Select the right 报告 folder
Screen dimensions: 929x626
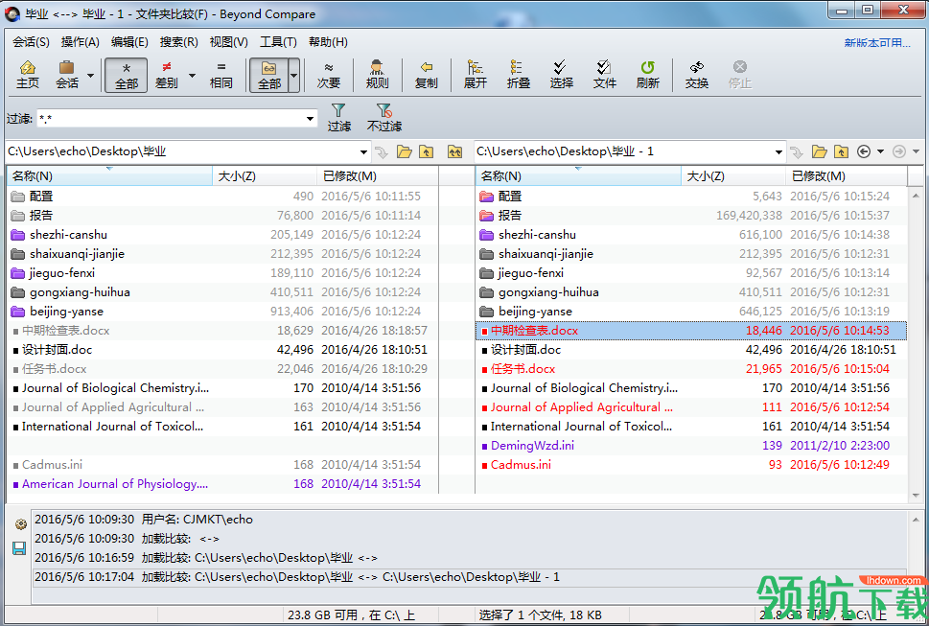[x=691, y=215]
